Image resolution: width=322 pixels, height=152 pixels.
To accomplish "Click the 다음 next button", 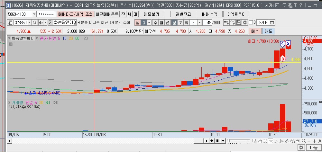I will pyautogui.click(x=314, y=148).
